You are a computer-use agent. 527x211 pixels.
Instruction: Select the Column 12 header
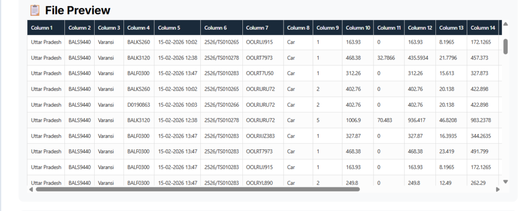point(420,28)
